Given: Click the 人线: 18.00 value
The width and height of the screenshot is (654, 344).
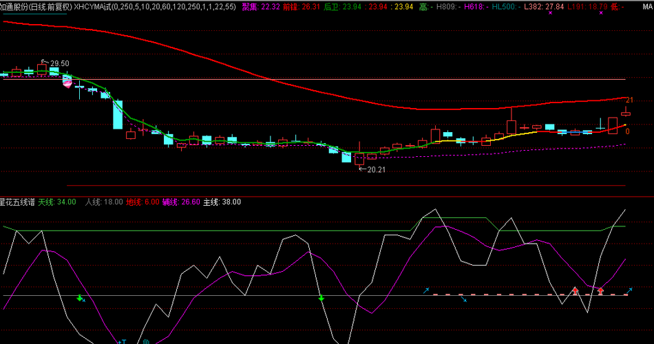Looking at the screenshot, I should point(104,202).
